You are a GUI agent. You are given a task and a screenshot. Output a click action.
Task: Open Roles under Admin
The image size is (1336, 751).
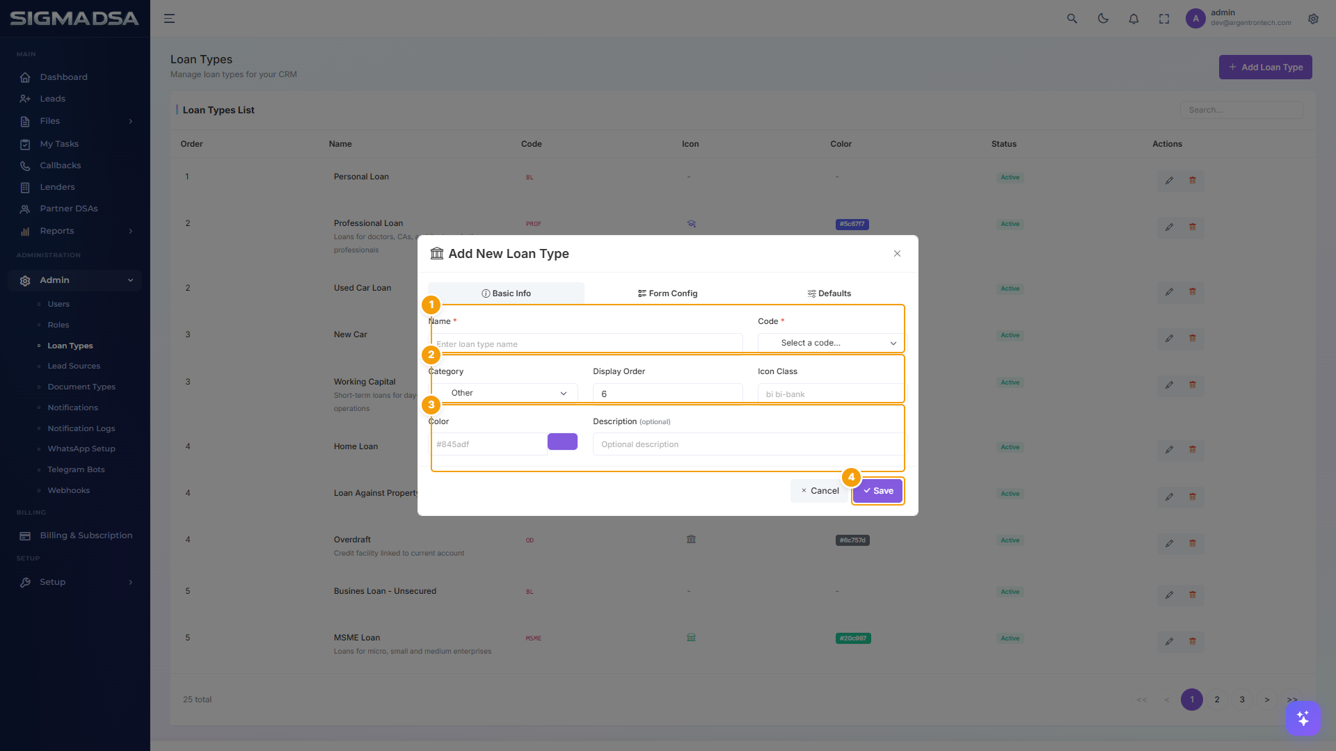[58, 325]
